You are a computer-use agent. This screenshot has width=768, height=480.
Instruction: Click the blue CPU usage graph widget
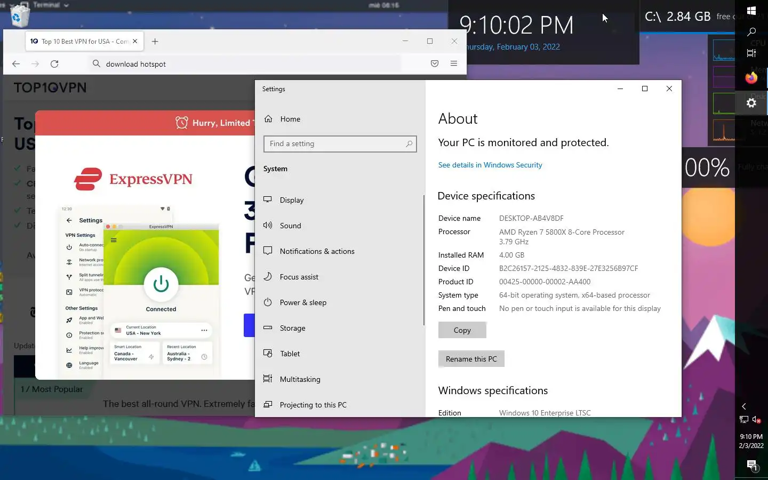(724, 50)
